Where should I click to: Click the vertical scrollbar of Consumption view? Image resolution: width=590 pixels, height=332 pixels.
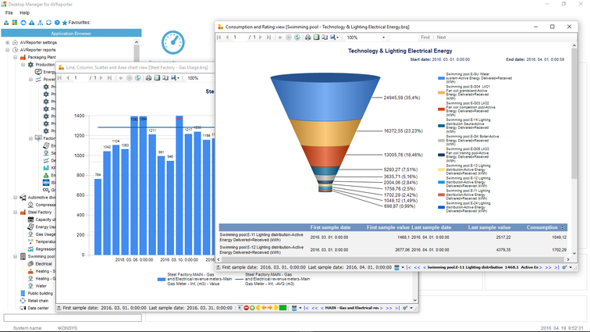(x=574, y=150)
